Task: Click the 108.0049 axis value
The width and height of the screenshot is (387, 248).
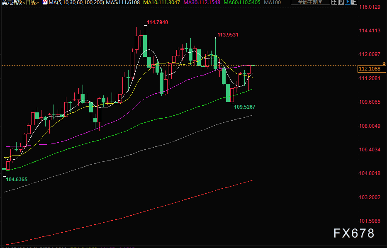Action: tap(370, 126)
